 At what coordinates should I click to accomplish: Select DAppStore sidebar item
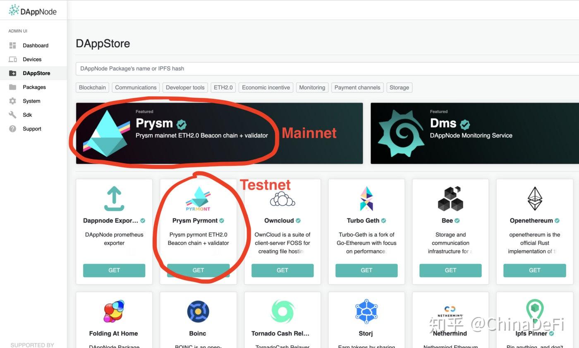(x=33, y=73)
